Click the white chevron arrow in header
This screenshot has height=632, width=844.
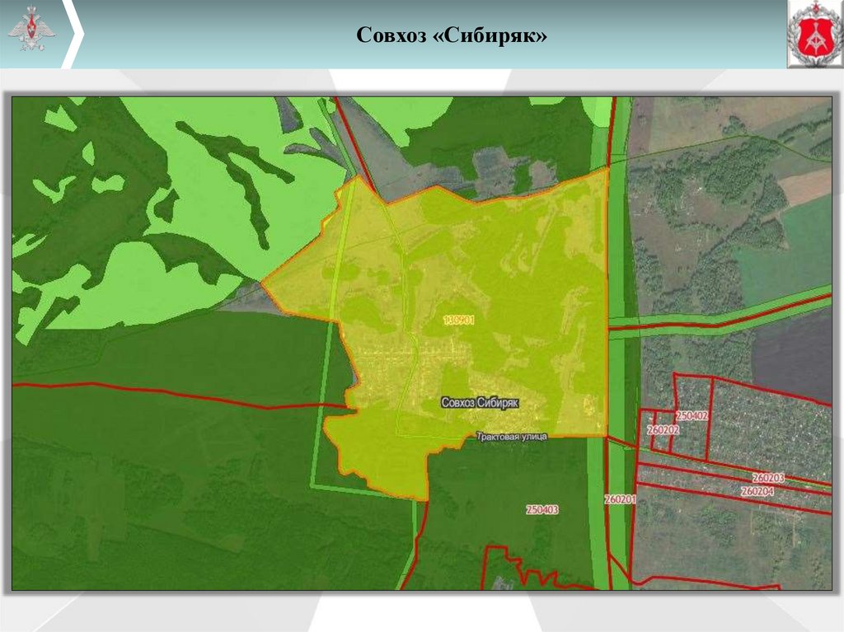pyautogui.click(x=72, y=34)
